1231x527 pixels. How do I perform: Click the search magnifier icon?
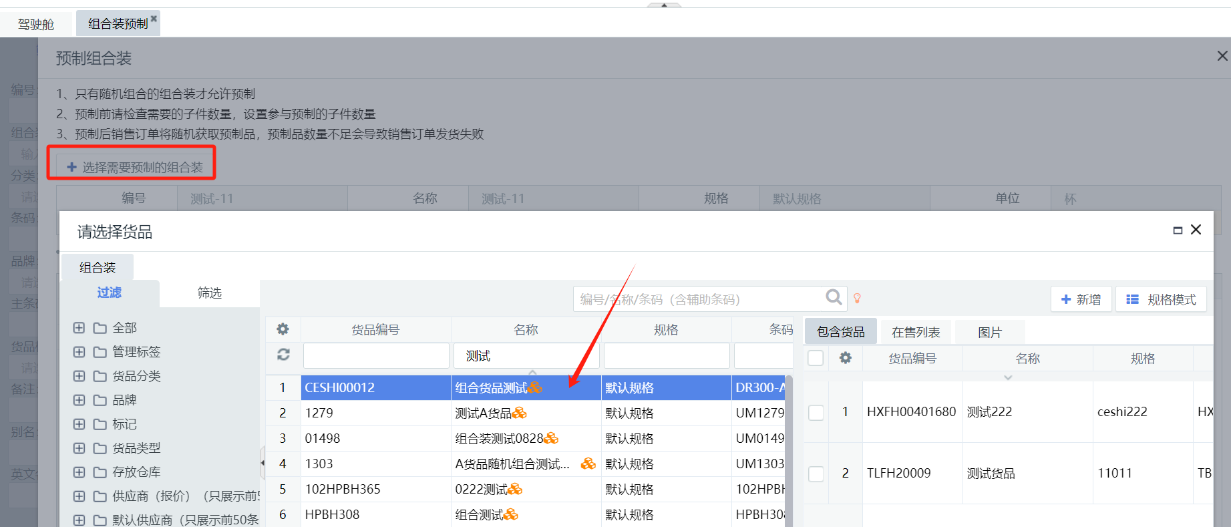pos(833,297)
